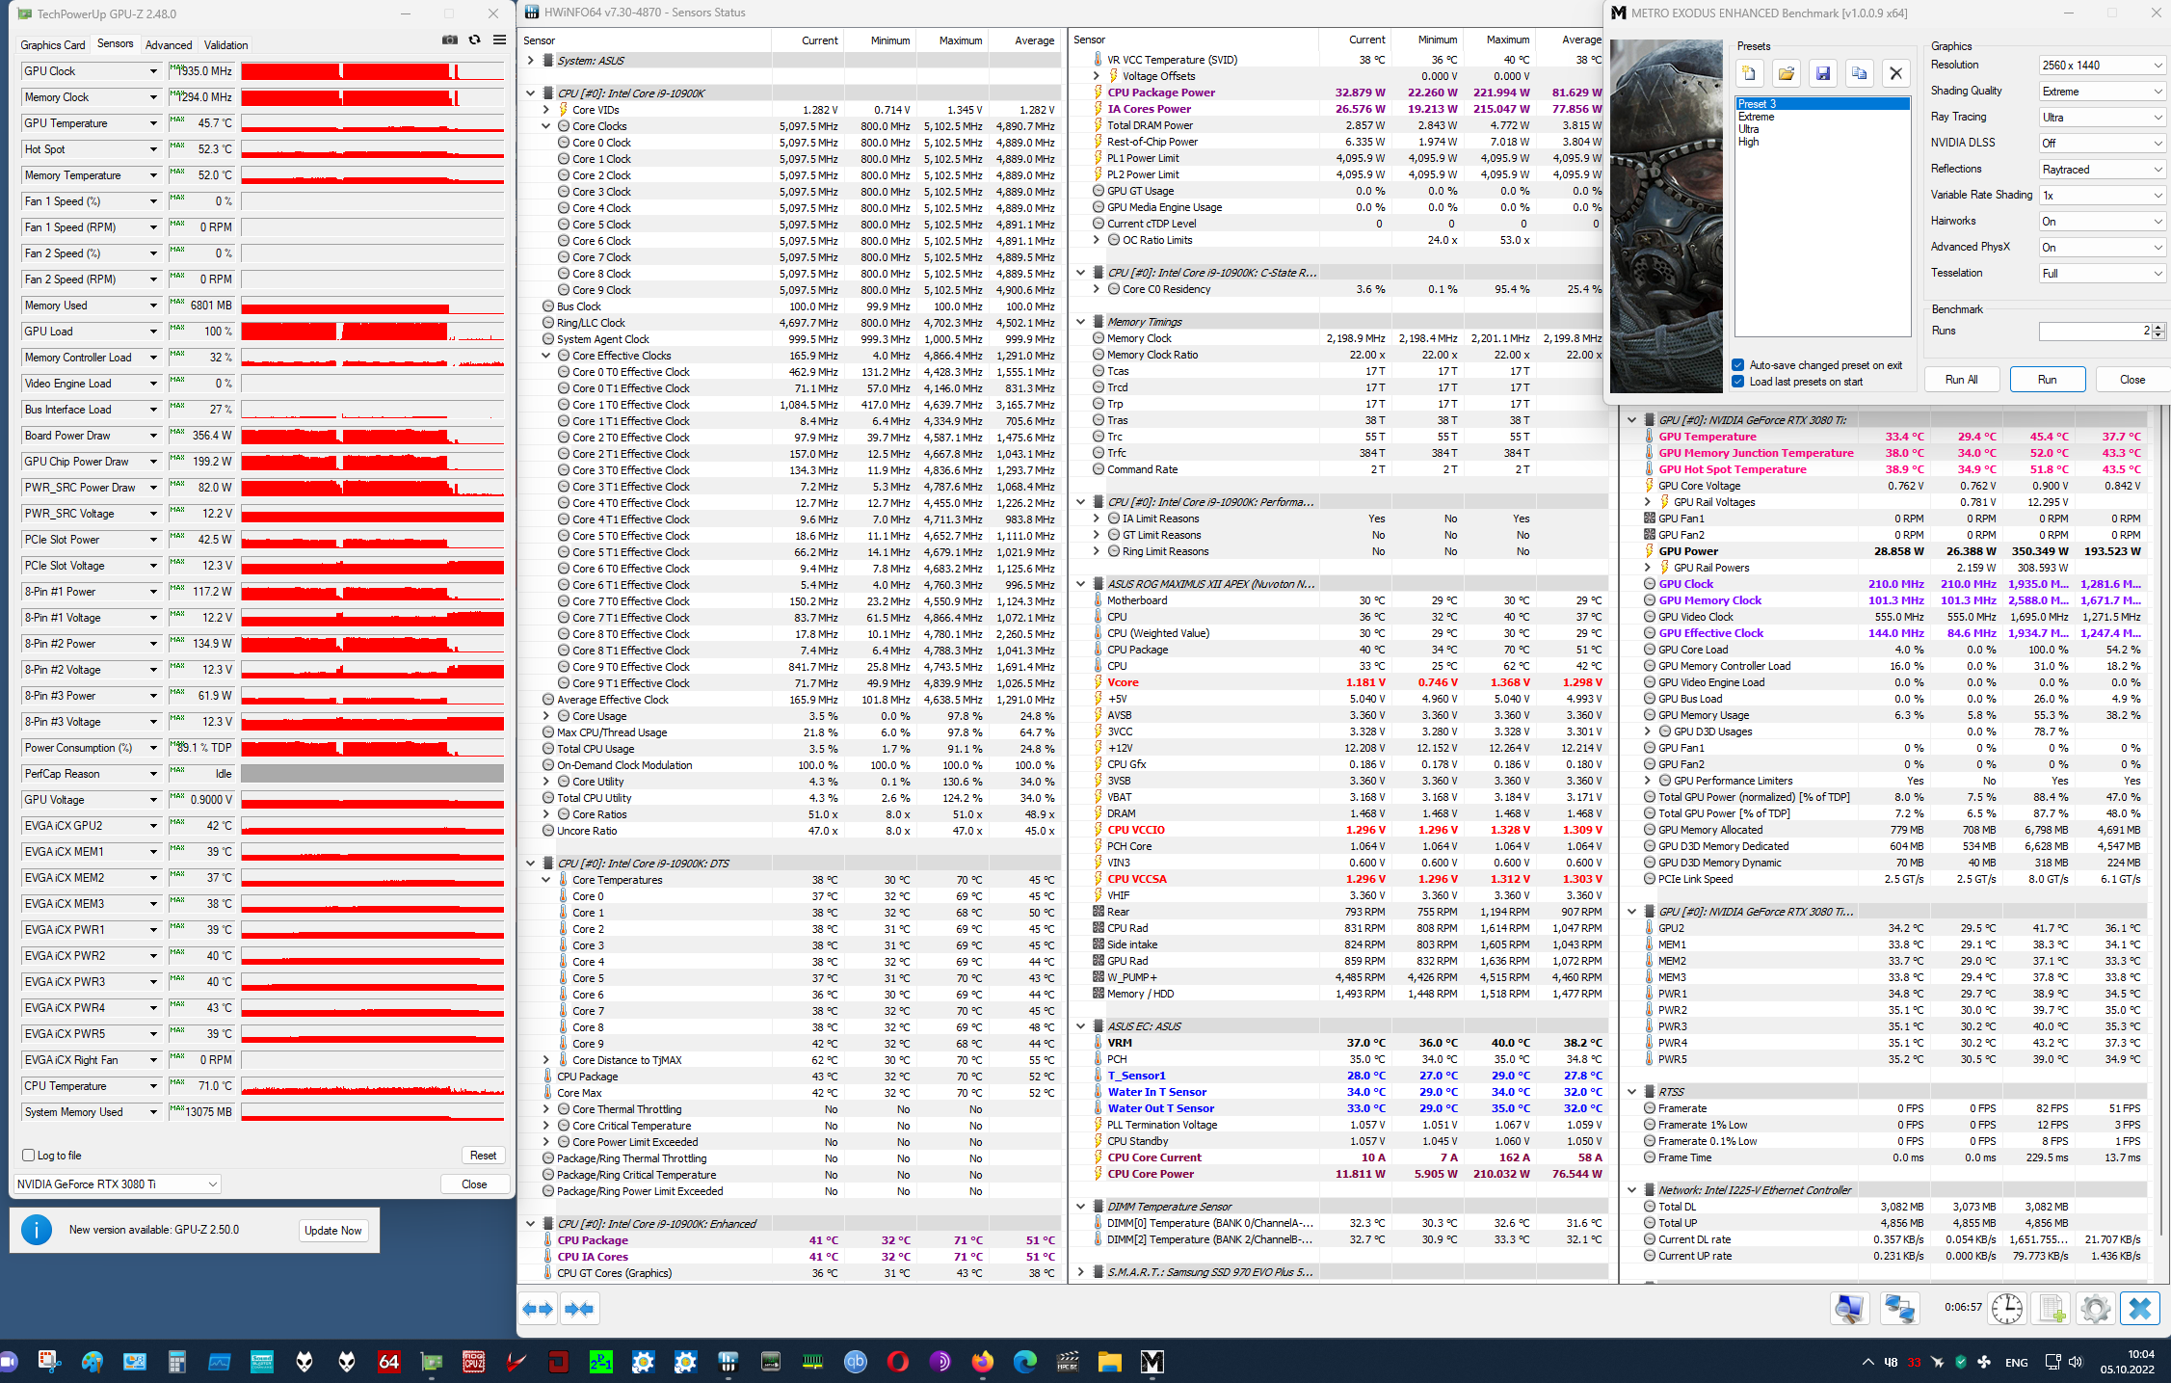The image size is (2171, 1383).
Task: Click the save preset floppy icon
Action: [1822, 73]
